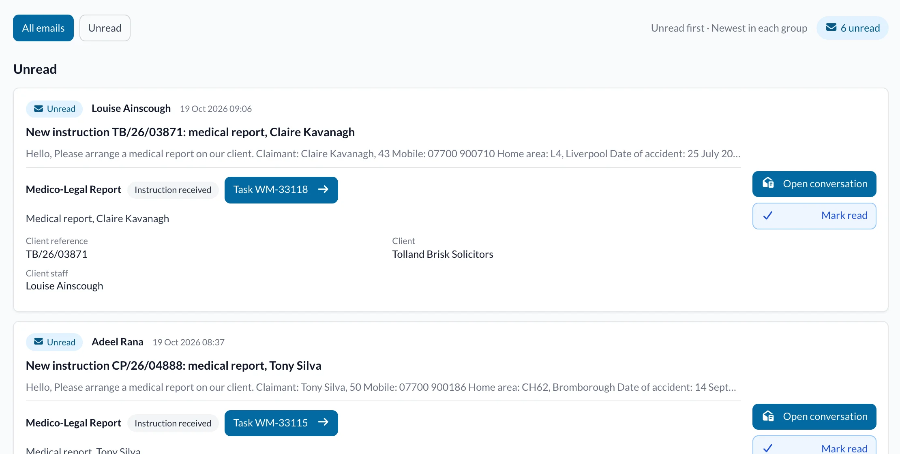Click Unread badge on Adeel Rana email
Image resolution: width=900 pixels, height=454 pixels.
coord(54,342)
